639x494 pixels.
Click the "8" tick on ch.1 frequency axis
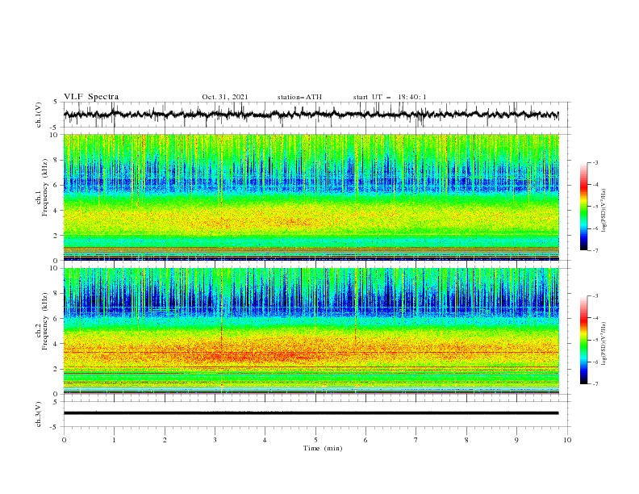[56, 160]
